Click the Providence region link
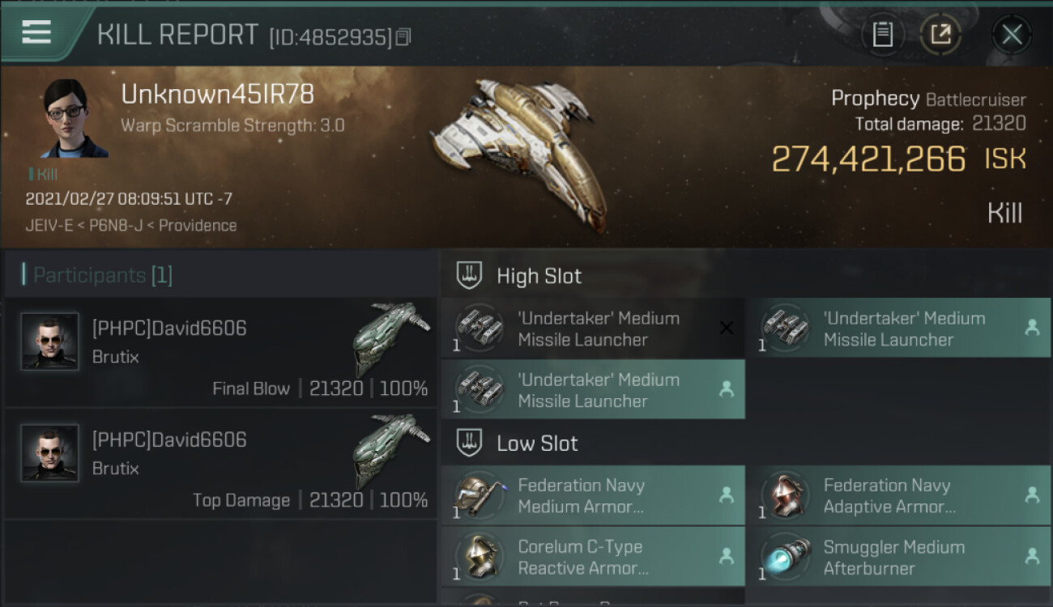Screen dimensions: 1053x607 198,225
